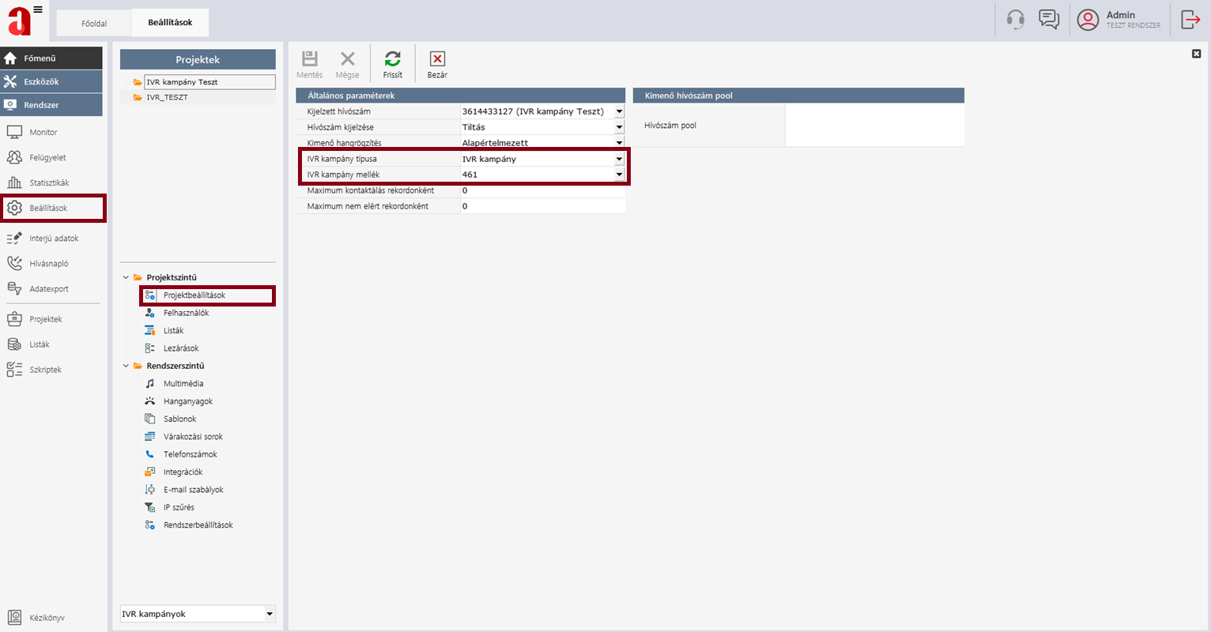Open Hívásnapló call log
The width and height of the screenshot is (1211, 632).
pos(49,263)
